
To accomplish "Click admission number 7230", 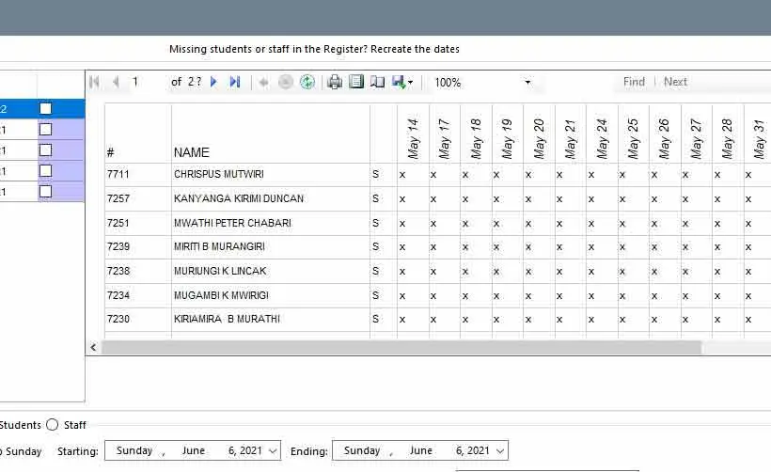I will [118, 319].
